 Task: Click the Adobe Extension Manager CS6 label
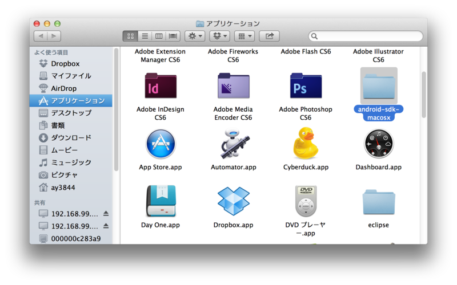(x=161, y=55)
